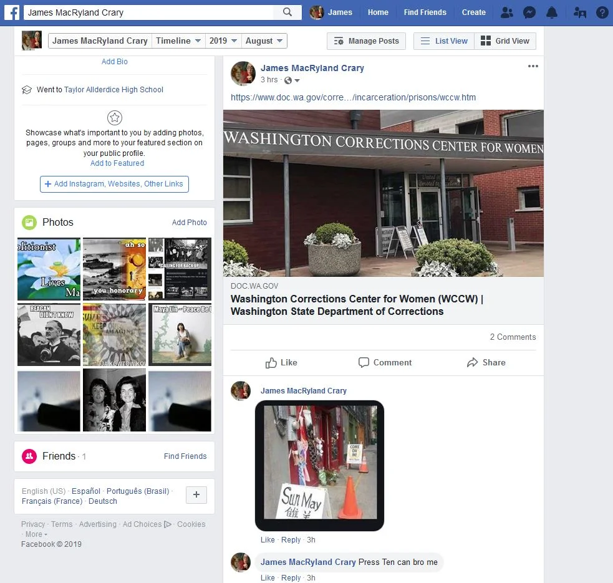Open the white flower 'Lives Ma' photo thumbnail
This screenshot has height=583, width=613.
(49, 269)
